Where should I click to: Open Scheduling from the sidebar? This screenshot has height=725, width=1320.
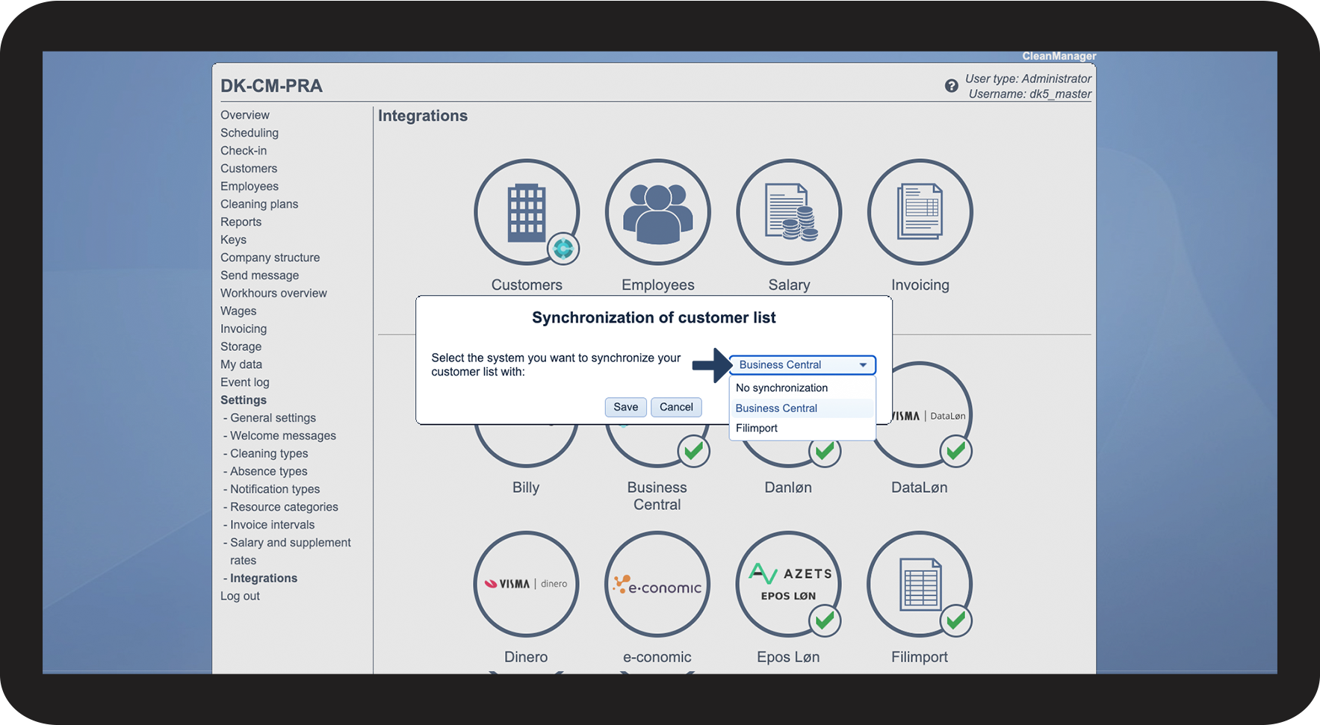tap(250, 133)
